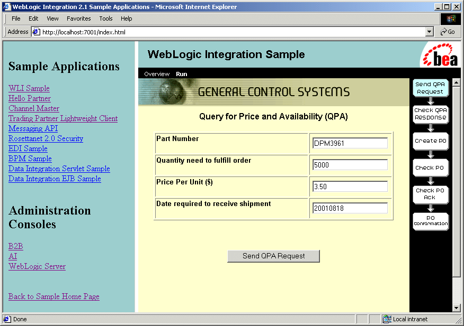Click the Check PO workflow step icon
The height and width of the screenshot is (326, 464).
[x=430, y=167]
